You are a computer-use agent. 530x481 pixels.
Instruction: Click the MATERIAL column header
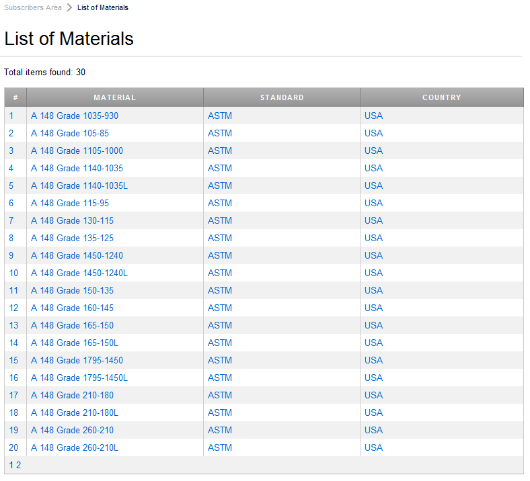(115, 97)
